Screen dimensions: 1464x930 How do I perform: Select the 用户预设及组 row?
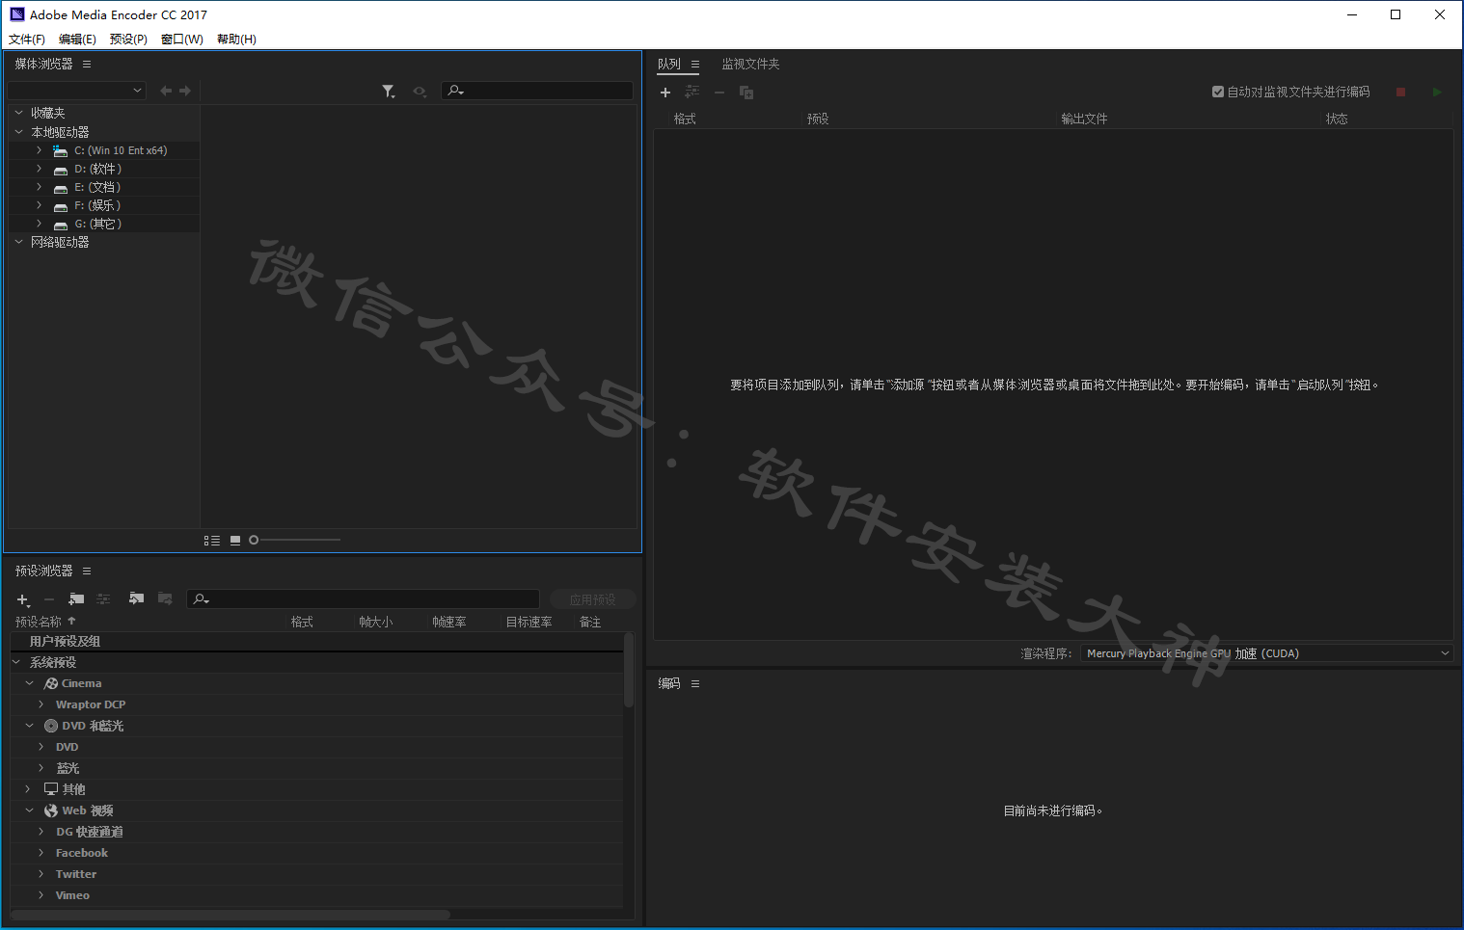coord(316,641)
